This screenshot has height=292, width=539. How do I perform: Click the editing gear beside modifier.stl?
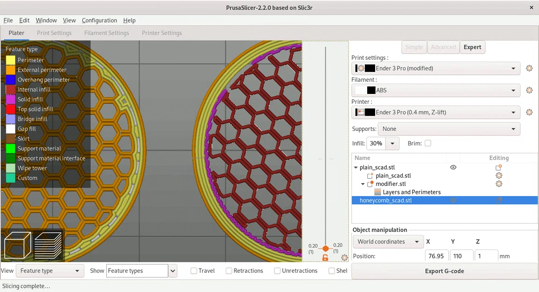coord(499,184)
